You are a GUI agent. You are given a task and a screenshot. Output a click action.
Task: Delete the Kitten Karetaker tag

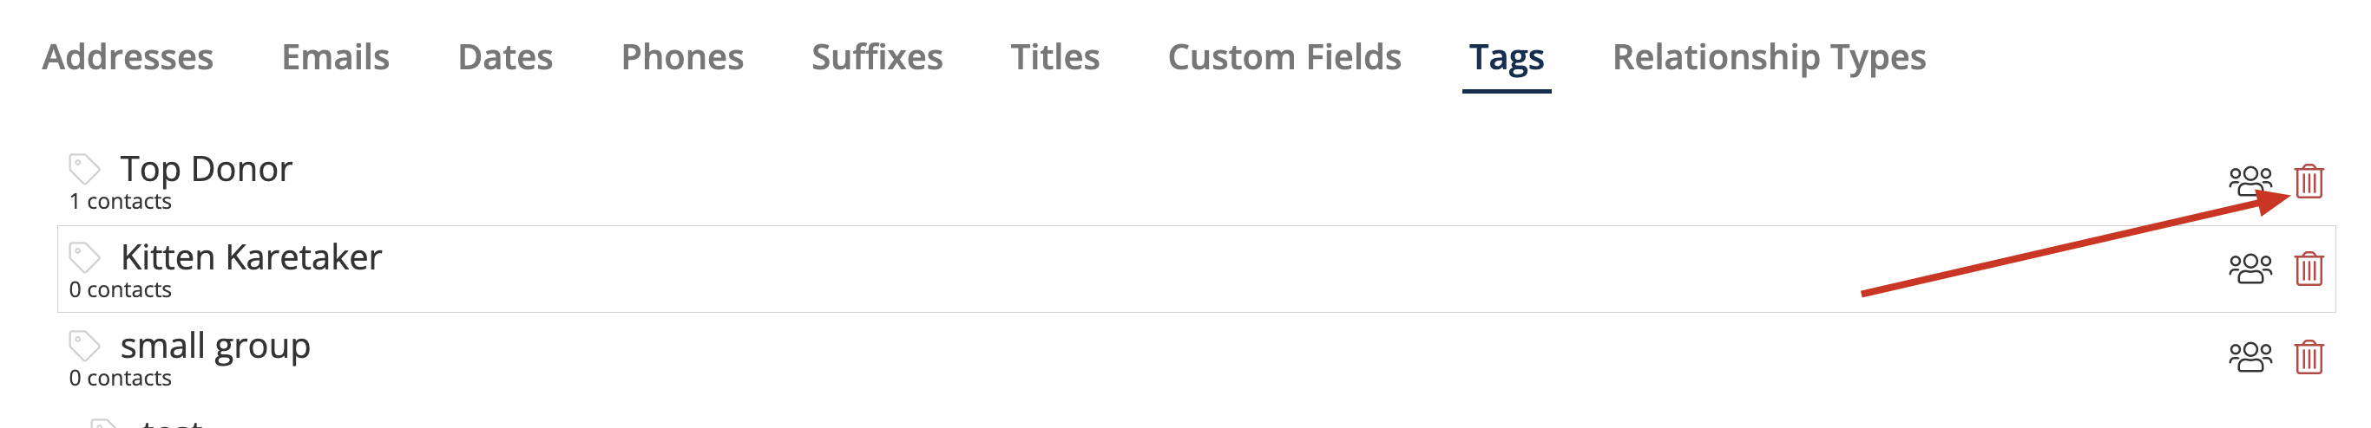pyautogui.click(x=2309, y=269)
